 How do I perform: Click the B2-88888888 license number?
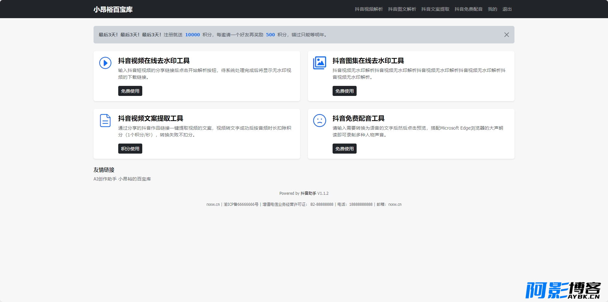point(322,204)
